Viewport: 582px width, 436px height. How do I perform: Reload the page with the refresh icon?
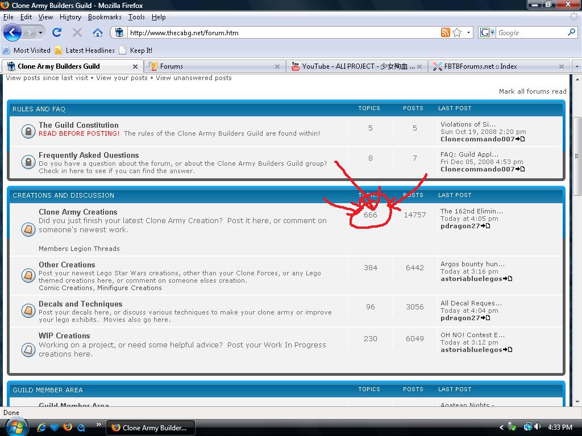(x=57, y=32)
